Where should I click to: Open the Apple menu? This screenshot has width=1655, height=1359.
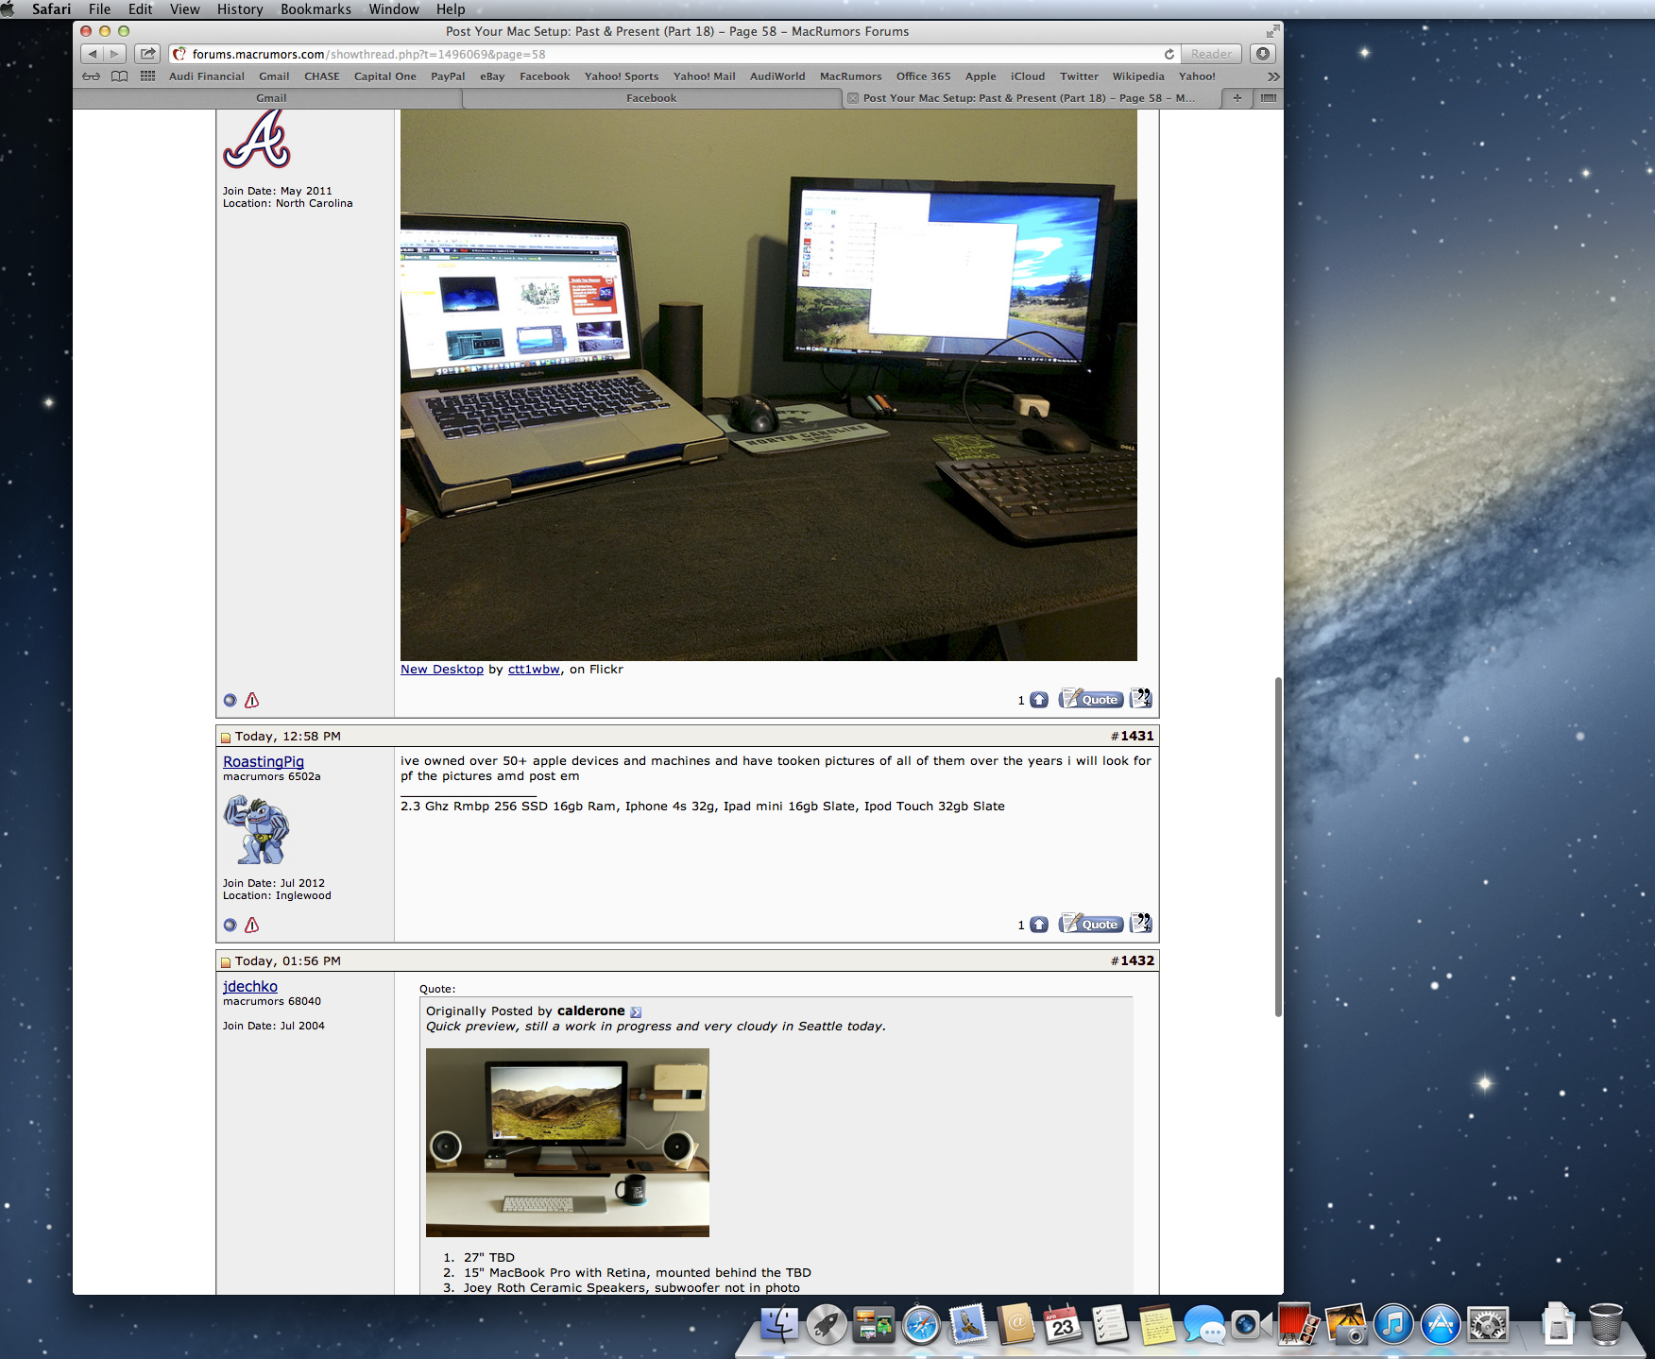click(9, 9)
